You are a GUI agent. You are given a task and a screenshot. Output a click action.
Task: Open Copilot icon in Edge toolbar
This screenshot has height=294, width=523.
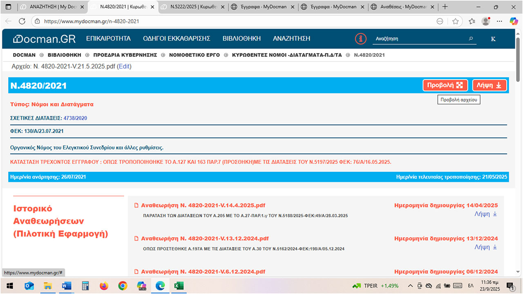[514, 21]
